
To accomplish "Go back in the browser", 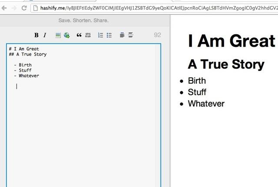I will pos(4,8).
